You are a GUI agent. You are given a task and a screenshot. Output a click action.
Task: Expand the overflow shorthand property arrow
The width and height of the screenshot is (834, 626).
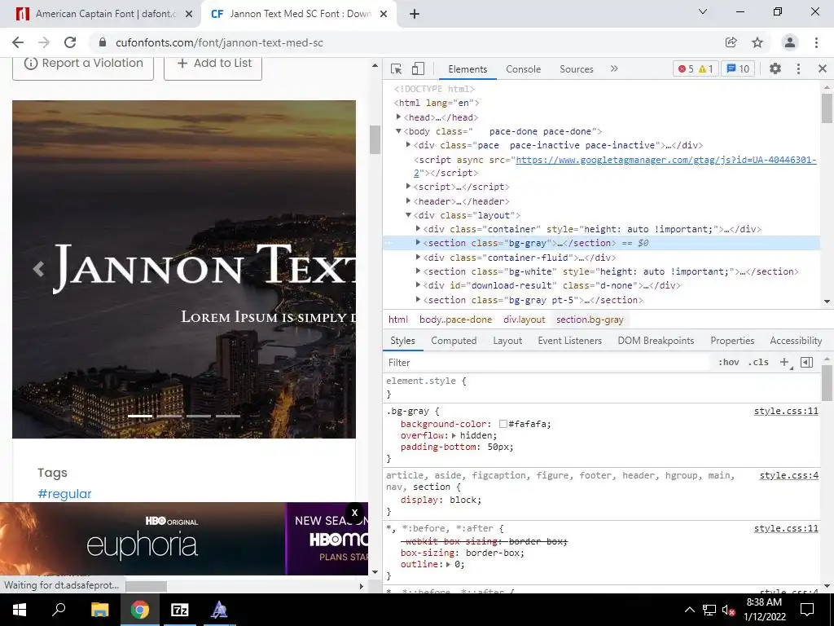[454, 435]
